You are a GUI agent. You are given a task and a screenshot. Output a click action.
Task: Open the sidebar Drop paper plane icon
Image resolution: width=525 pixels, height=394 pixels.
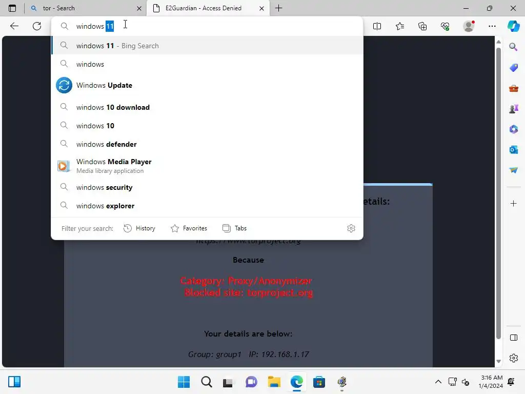pos(514,170)
